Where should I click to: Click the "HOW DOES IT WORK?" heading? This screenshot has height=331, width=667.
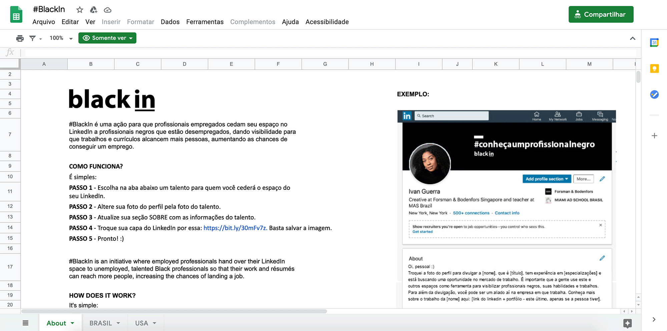click(x=102, y=296)
